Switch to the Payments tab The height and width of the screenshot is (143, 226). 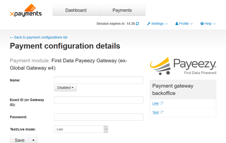pyautogui.click(x=122, y=10)
